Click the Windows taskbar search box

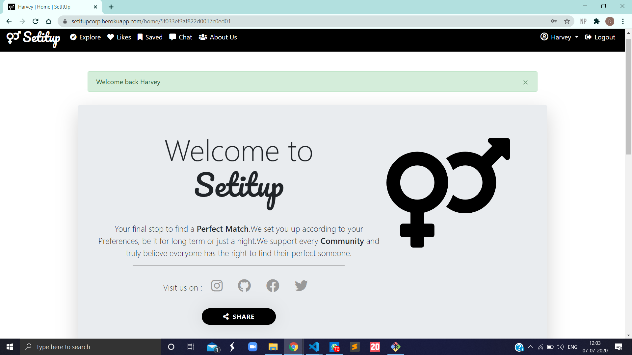click(91, 347)
